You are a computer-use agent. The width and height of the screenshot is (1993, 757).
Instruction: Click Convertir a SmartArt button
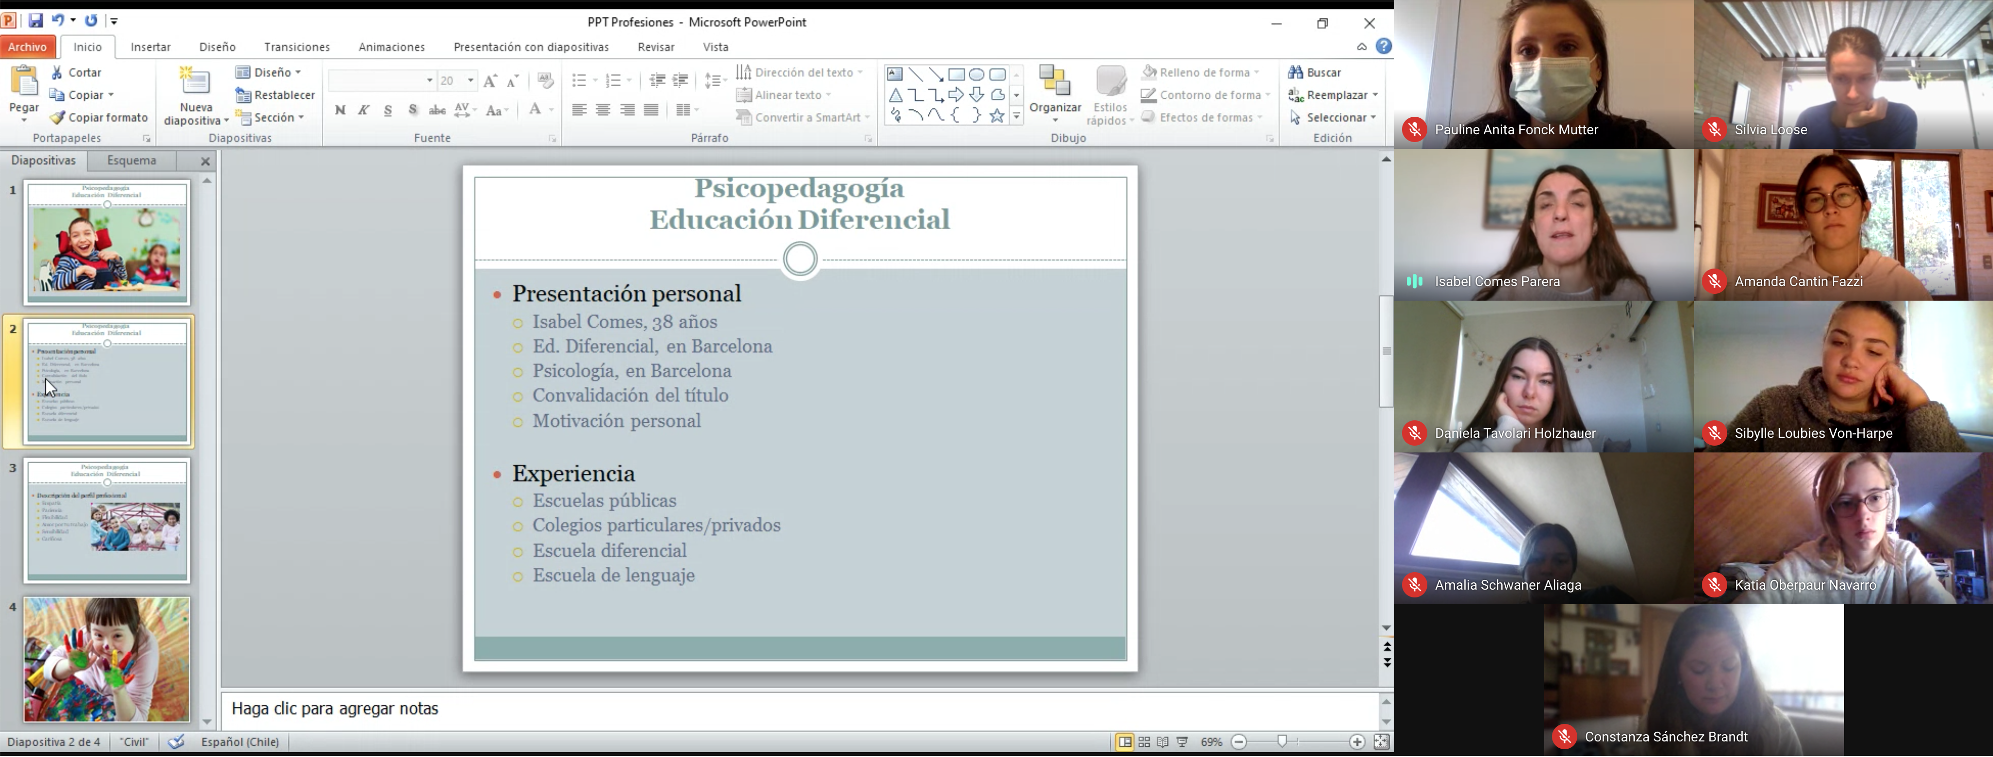[x=803, y=118]
